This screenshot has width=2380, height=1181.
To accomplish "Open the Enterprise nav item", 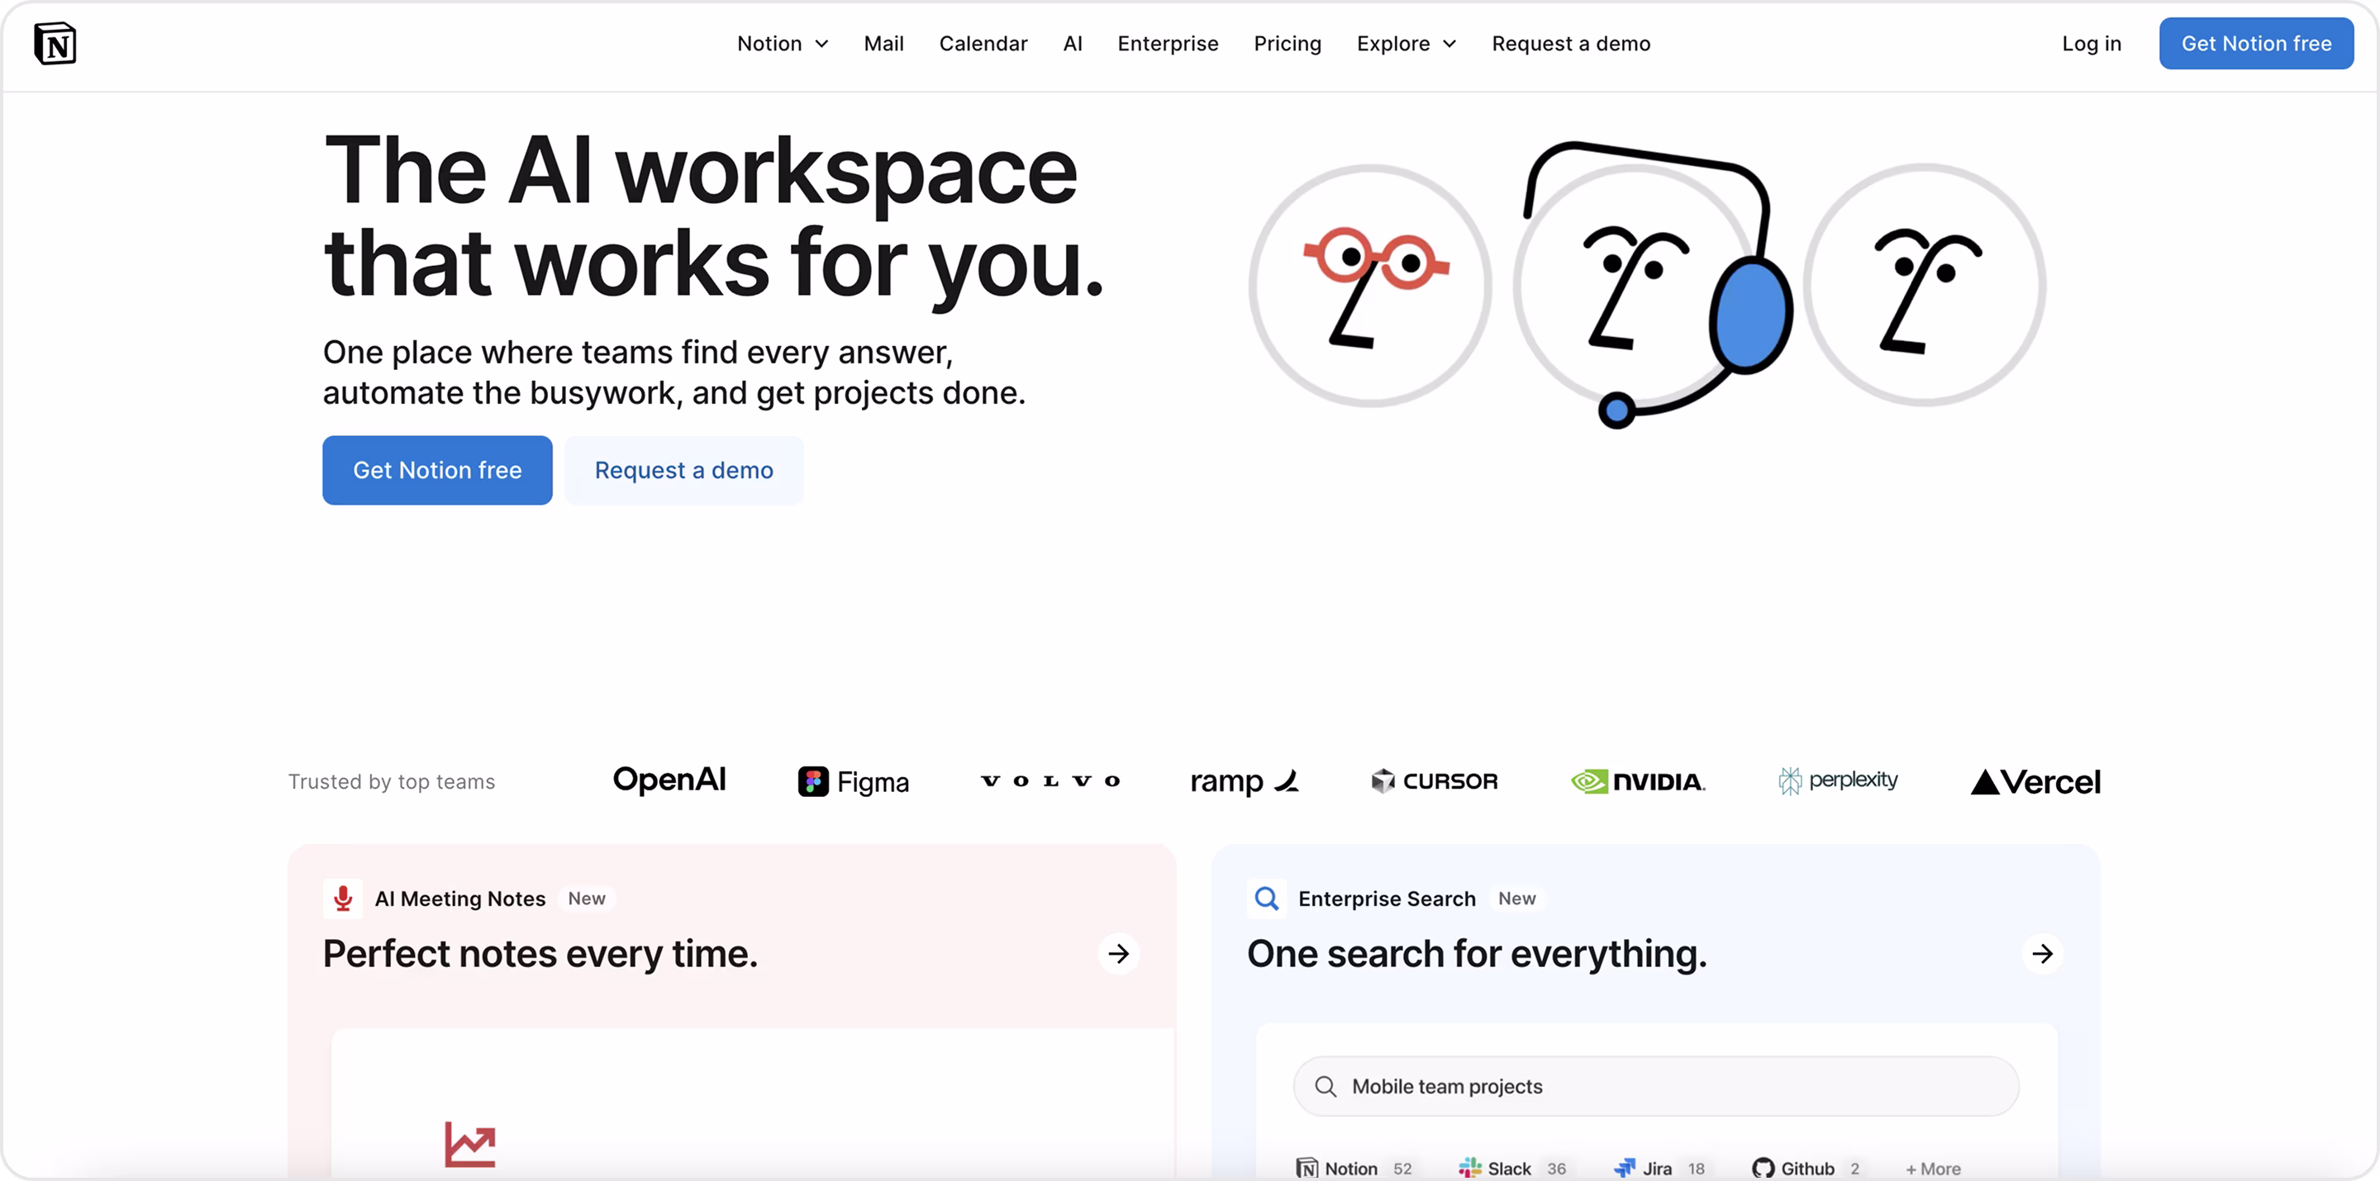I will (x=1168, y=44).
